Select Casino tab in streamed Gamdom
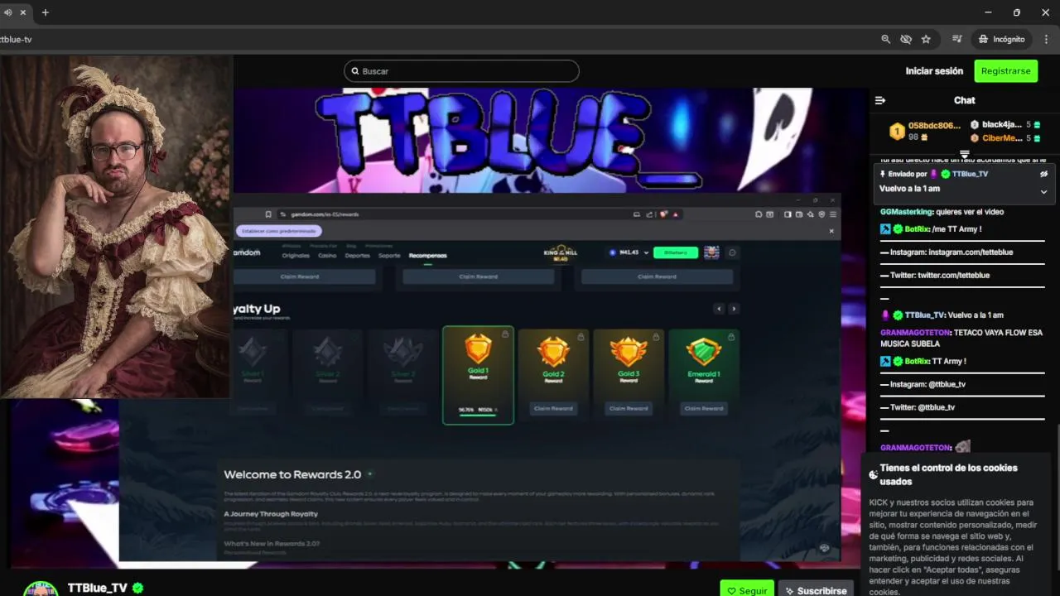This screenshot has height=596, width=1060. (327, 256)
